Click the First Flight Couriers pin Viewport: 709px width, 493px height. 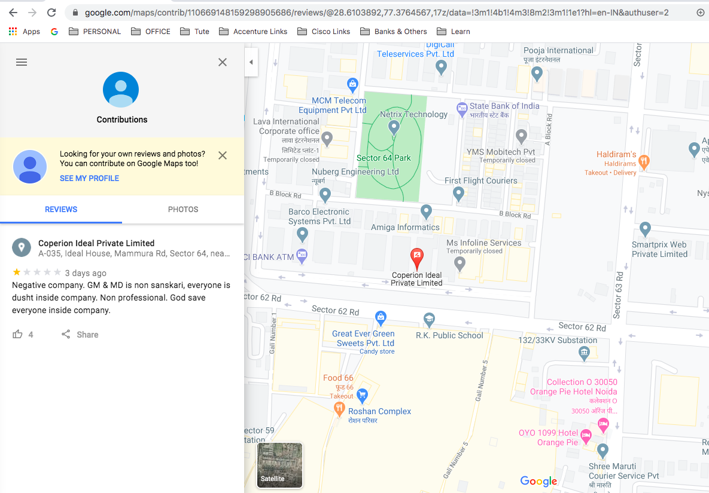458,194
